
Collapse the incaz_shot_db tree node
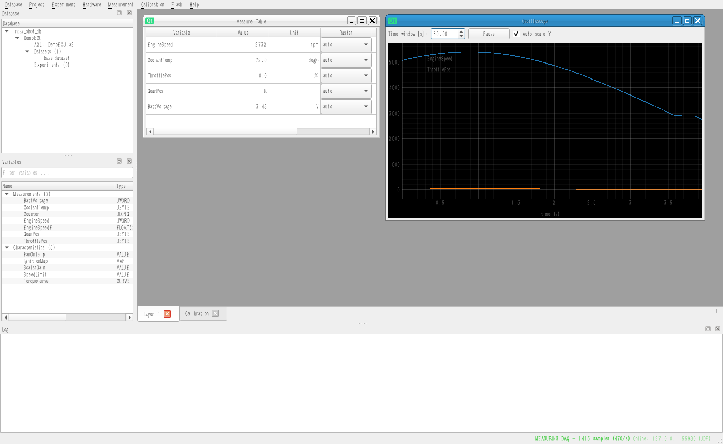7,31
